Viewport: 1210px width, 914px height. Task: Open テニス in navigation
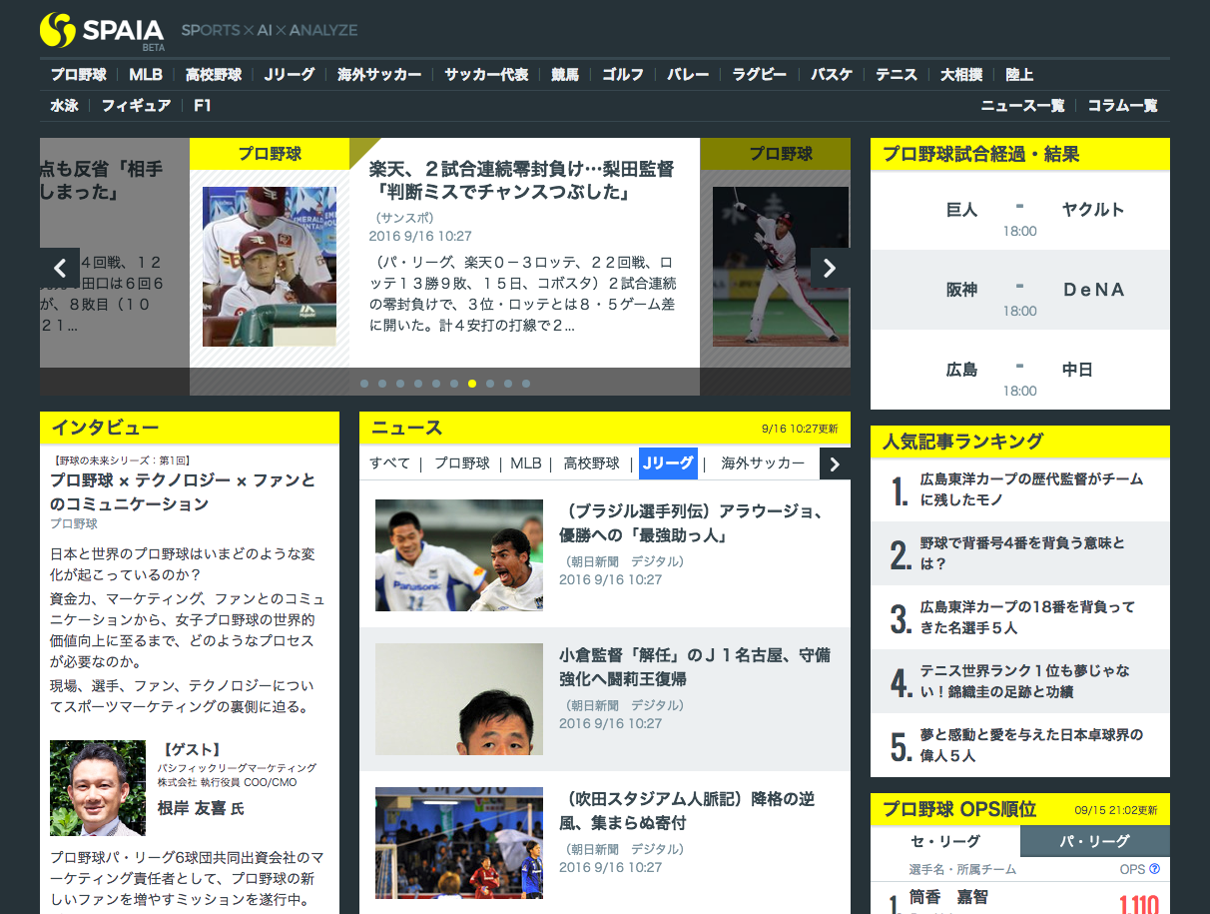click(x=897, y=74)
